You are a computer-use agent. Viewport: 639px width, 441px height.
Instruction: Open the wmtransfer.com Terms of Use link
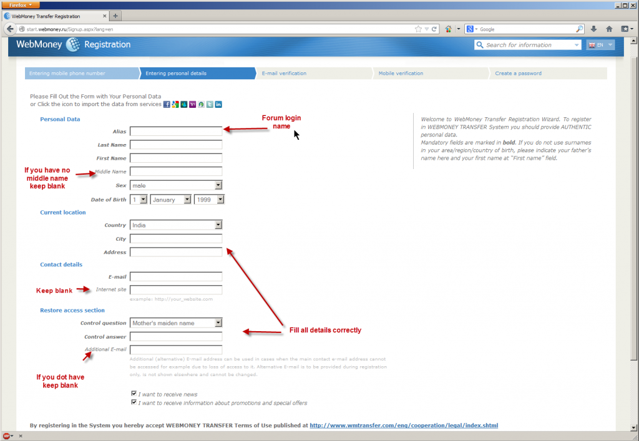coord(404,425)
